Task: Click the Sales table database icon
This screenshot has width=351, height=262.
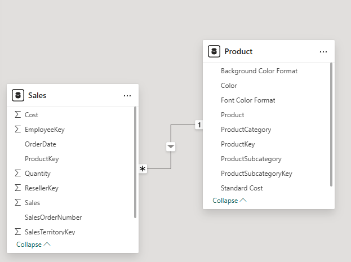Action: point(17,96)
